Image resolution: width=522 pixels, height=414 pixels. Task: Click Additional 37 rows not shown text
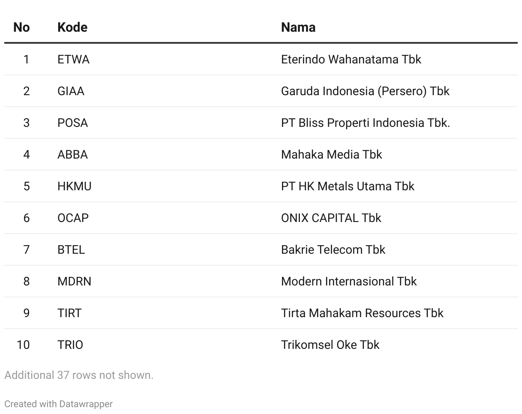[79, 375]
